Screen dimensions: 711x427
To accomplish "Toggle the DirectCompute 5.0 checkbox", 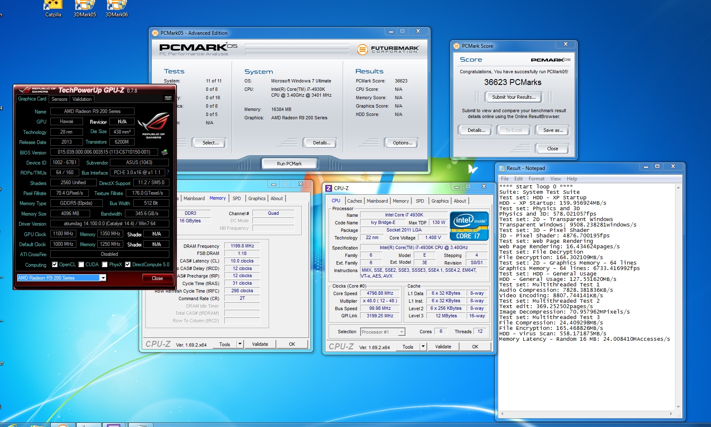I will 128,265.
